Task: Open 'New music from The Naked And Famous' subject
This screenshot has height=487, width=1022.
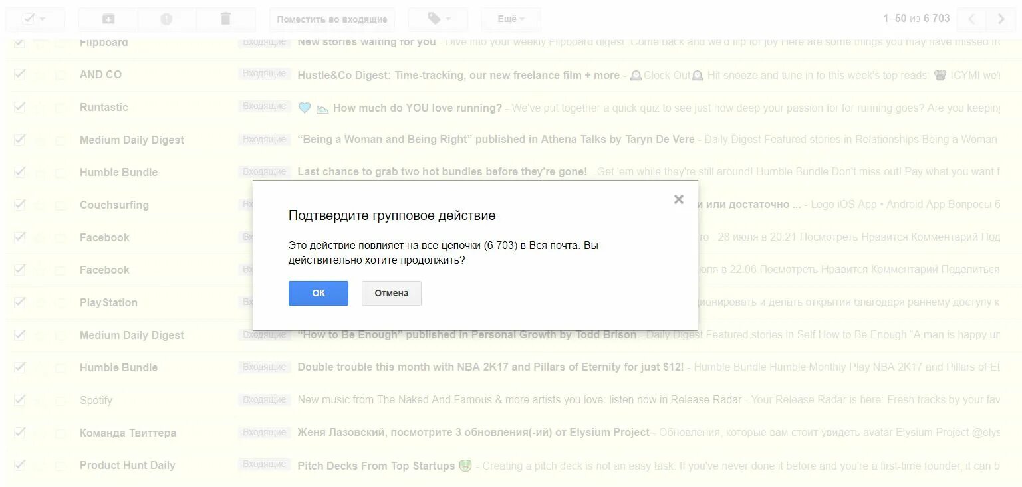Action: [519, 399]
